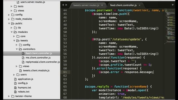Open the tab list dropdown arrow
Viewport: 178px width, 100px height.
[173, 5]
